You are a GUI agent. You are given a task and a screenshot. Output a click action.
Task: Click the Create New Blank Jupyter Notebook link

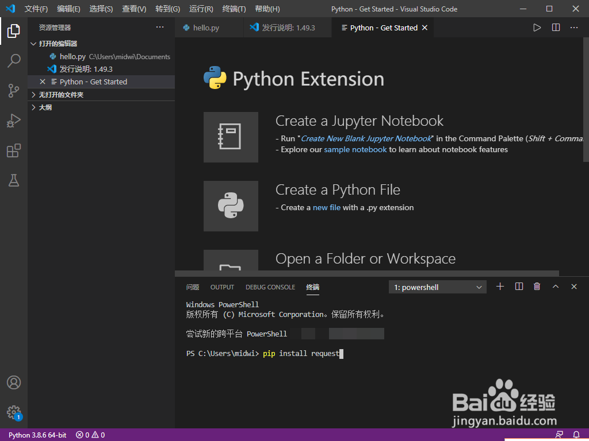pyautogui.click(x=366, y=138)
